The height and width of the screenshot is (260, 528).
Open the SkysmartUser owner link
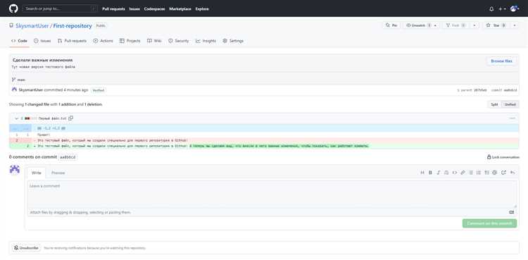tap(32, 25)
